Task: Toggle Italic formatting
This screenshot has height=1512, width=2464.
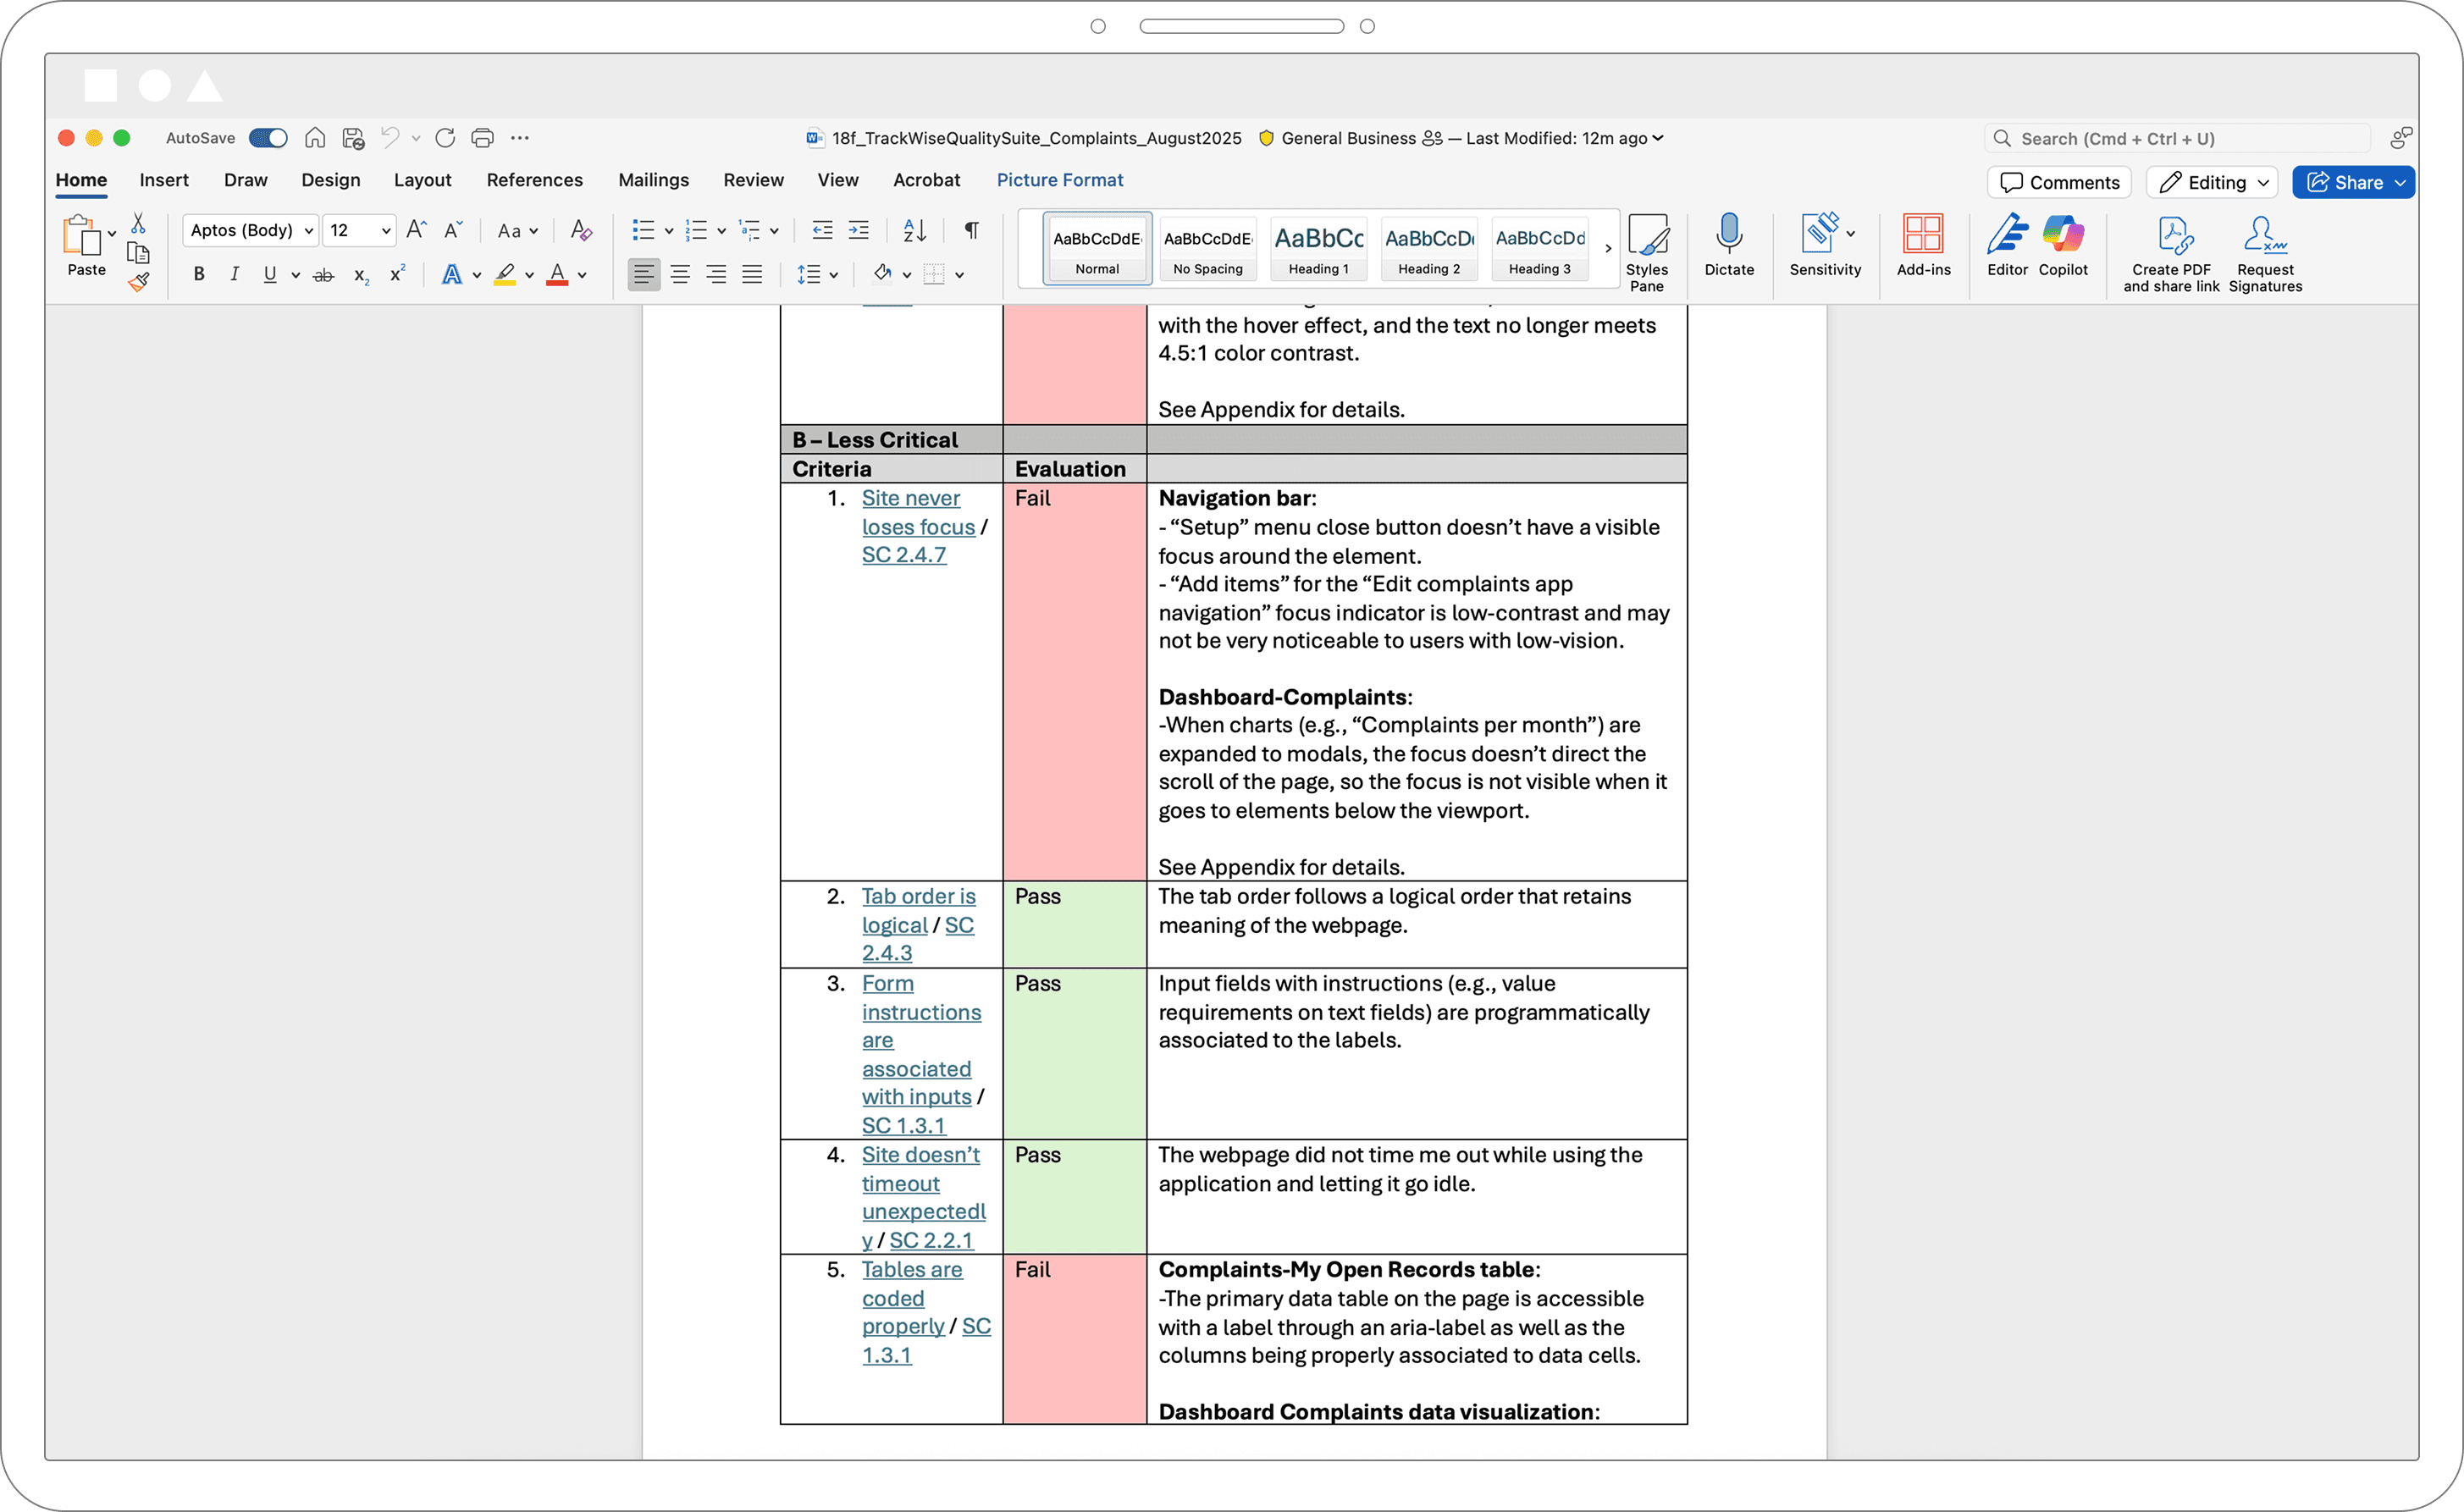Action: tap(234, 274)
